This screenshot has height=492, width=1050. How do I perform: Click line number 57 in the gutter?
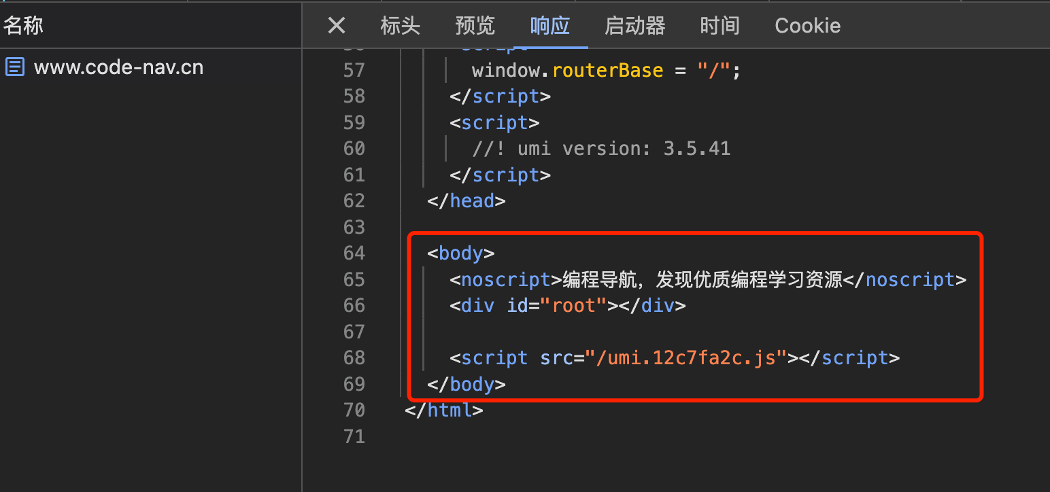pyautogui.click(x=354, y=71)
